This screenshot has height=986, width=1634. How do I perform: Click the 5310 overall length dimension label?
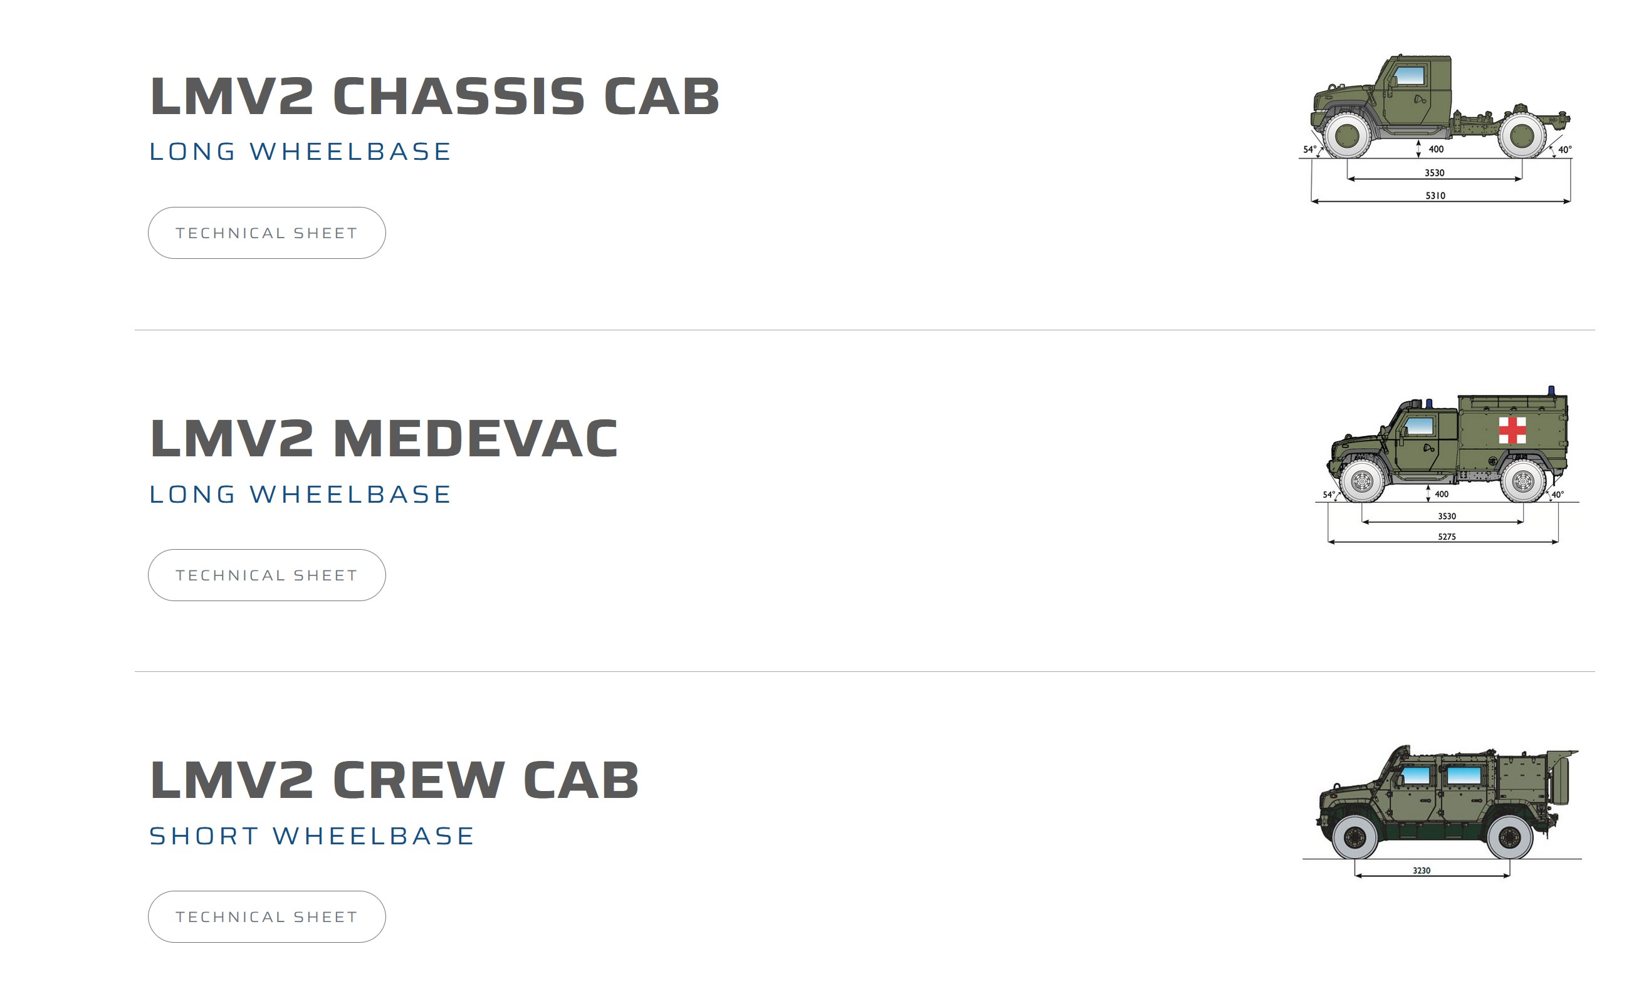pyautogui.click(x=1435, y=196)
